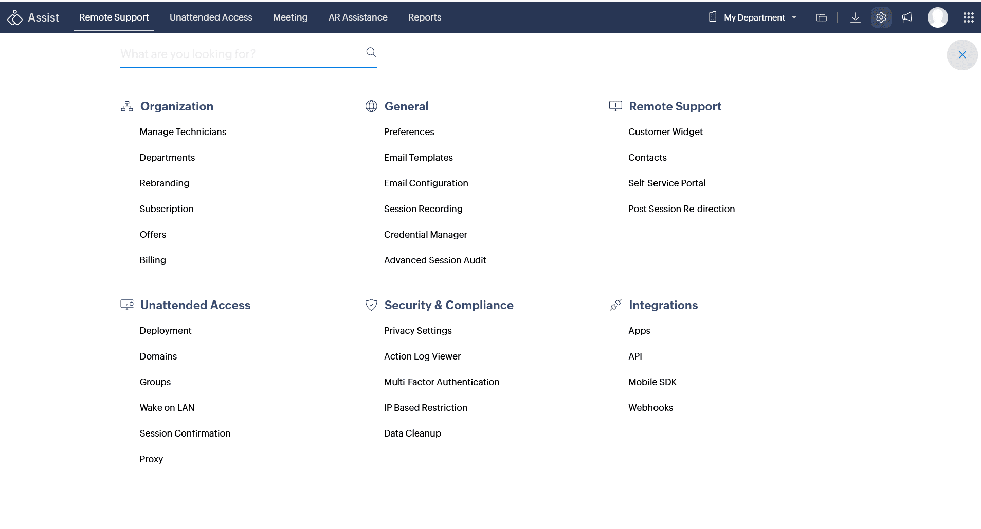Select Multi-Factor Authentication link
981x529 pixels.
tap(441, 382)
